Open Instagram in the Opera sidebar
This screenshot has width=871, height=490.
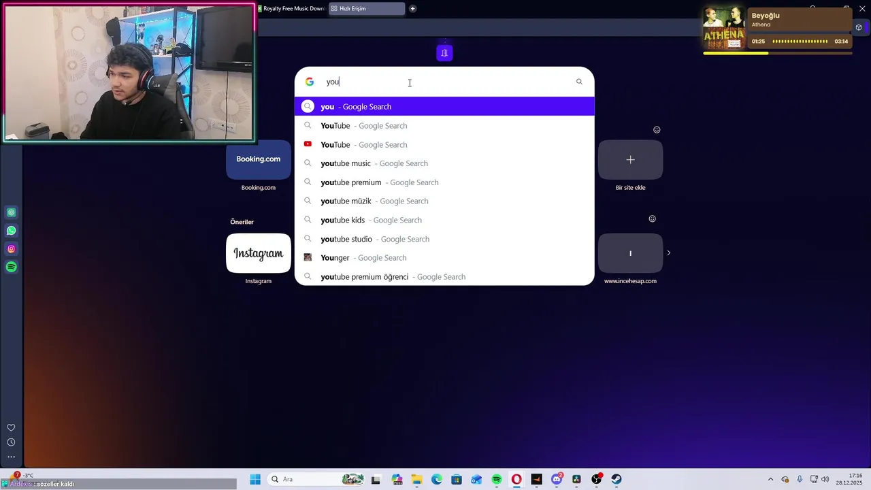pyautogui.click(x=12, y=249)
